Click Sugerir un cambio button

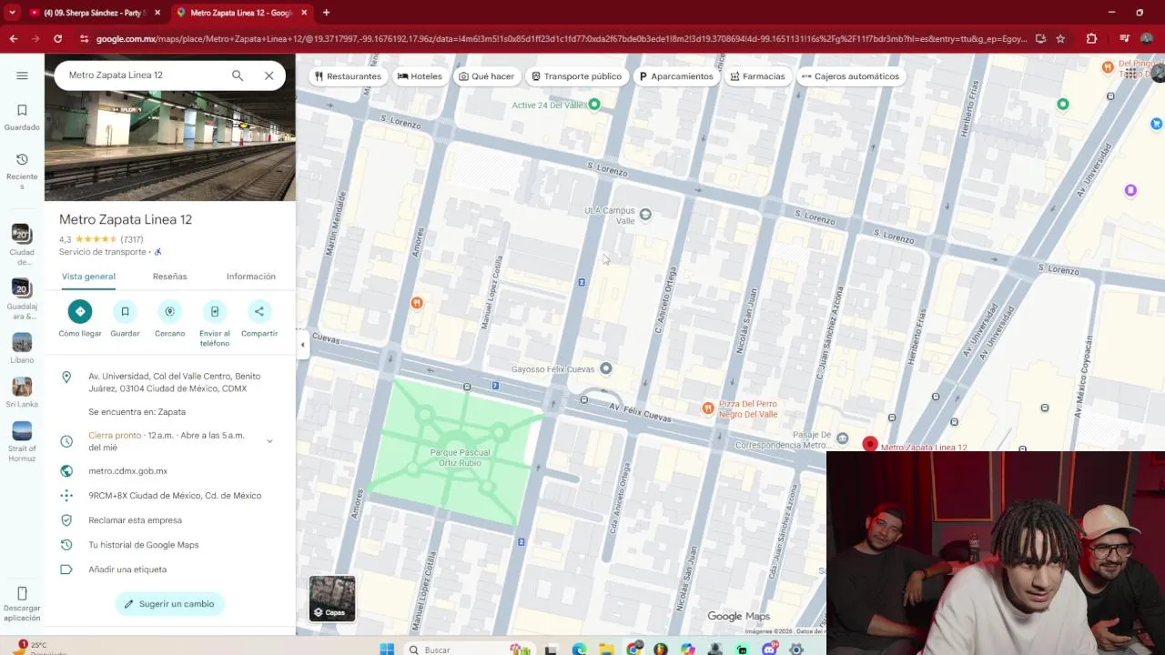pos(170,604)
